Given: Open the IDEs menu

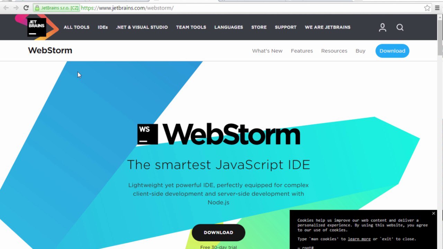Looking at the screenshot, I should pyautogui.click(x=103, y=27).
